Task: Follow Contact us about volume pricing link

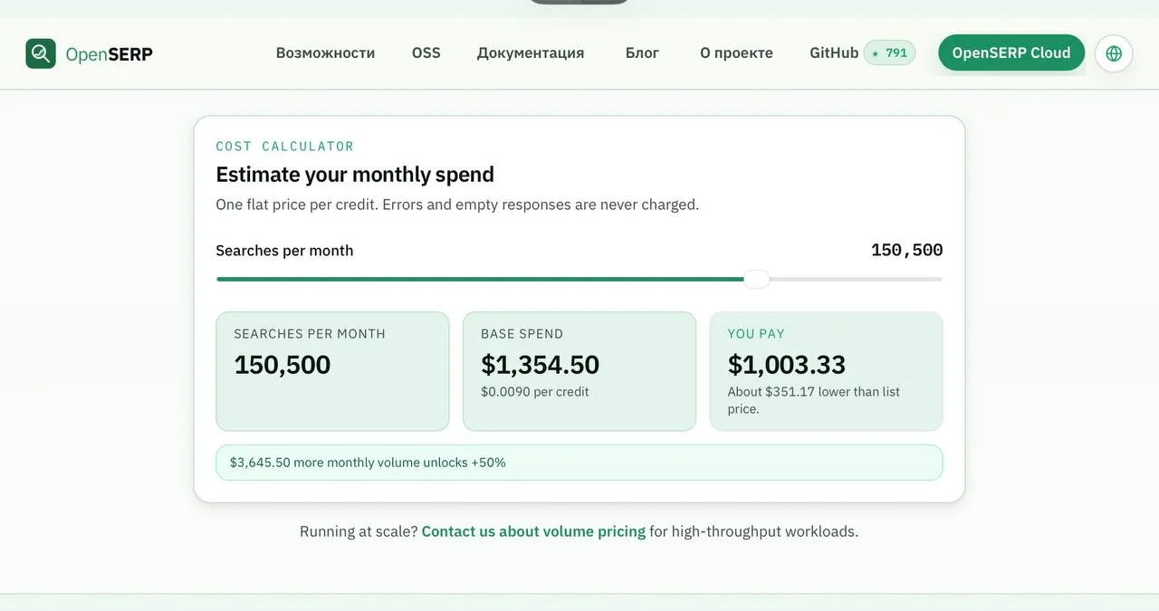Action: coord(533,531)
